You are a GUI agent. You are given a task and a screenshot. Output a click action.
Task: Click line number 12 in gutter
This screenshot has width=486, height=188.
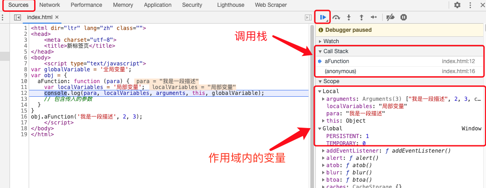25,93
